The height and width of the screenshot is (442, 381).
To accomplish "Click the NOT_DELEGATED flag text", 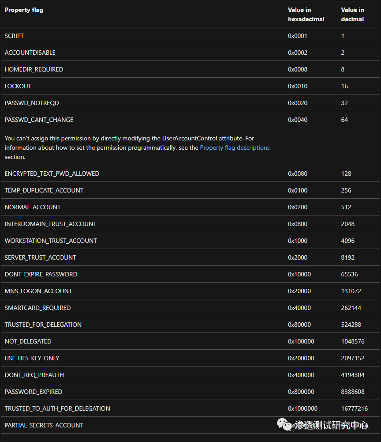I will coord(28,341).
